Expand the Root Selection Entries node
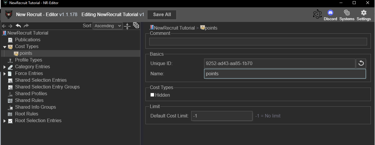 pos(5,121)
